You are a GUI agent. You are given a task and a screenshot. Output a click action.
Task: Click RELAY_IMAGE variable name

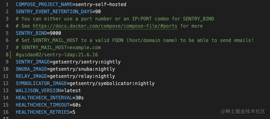point(31,76)
